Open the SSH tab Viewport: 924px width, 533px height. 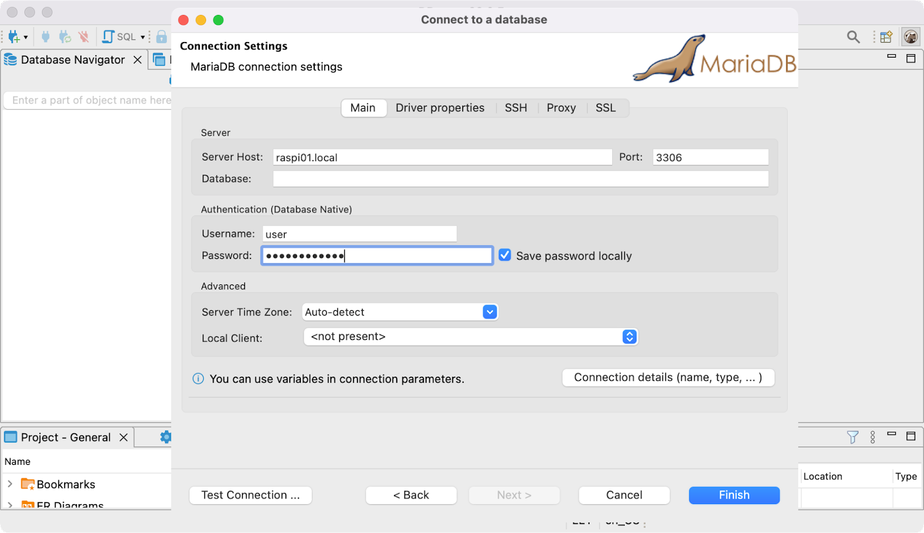point(516,108)
